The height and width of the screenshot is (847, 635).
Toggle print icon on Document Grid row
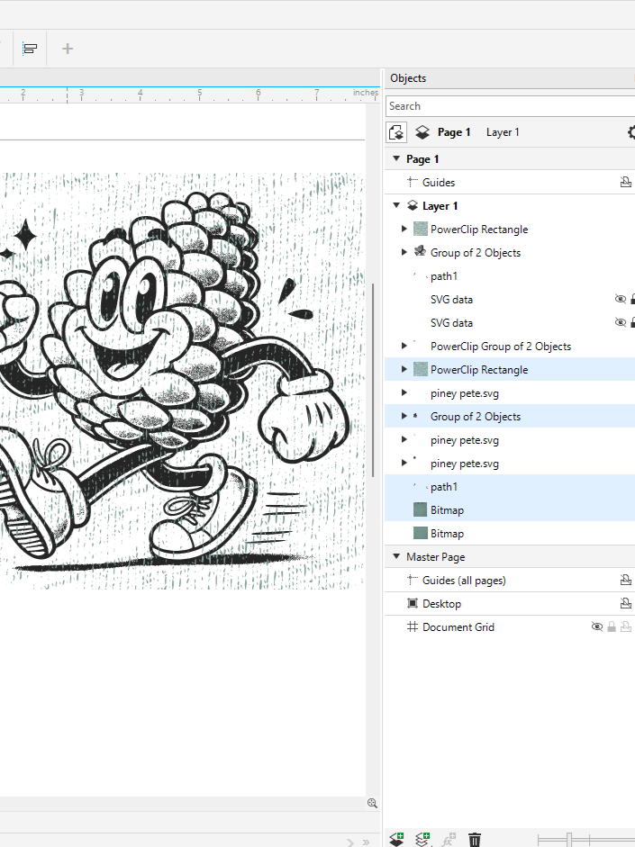click(x=626, y=626)
